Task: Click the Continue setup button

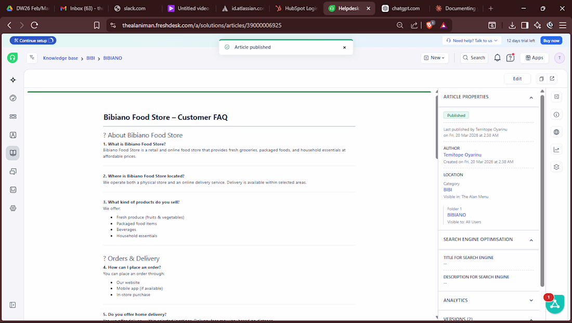Action: 33,41
